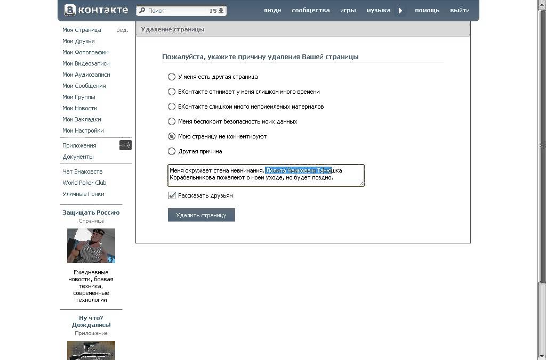This screenshot has height=360, width=546.
Task: Open the Ну что? Дождались! ad image
Action: [91, 350]
